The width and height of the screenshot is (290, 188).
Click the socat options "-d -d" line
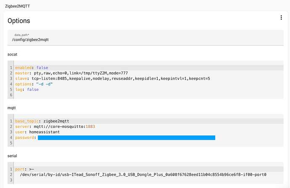148,84
